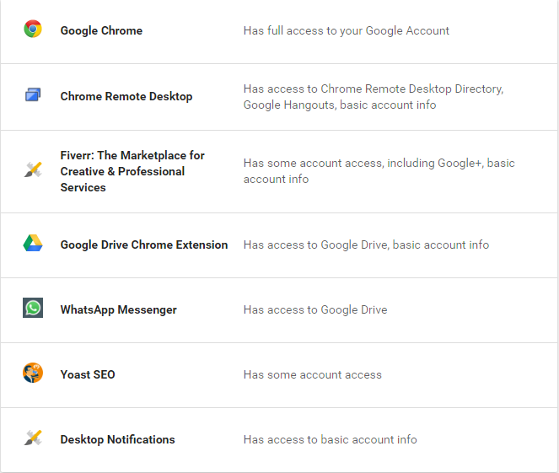Click 'Has full access to your Google Account' text

(347, 30)
